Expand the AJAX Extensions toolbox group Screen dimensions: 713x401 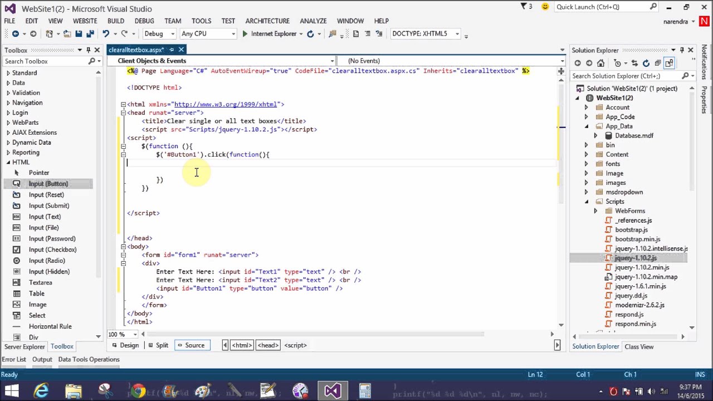click(x=8, y=133)
